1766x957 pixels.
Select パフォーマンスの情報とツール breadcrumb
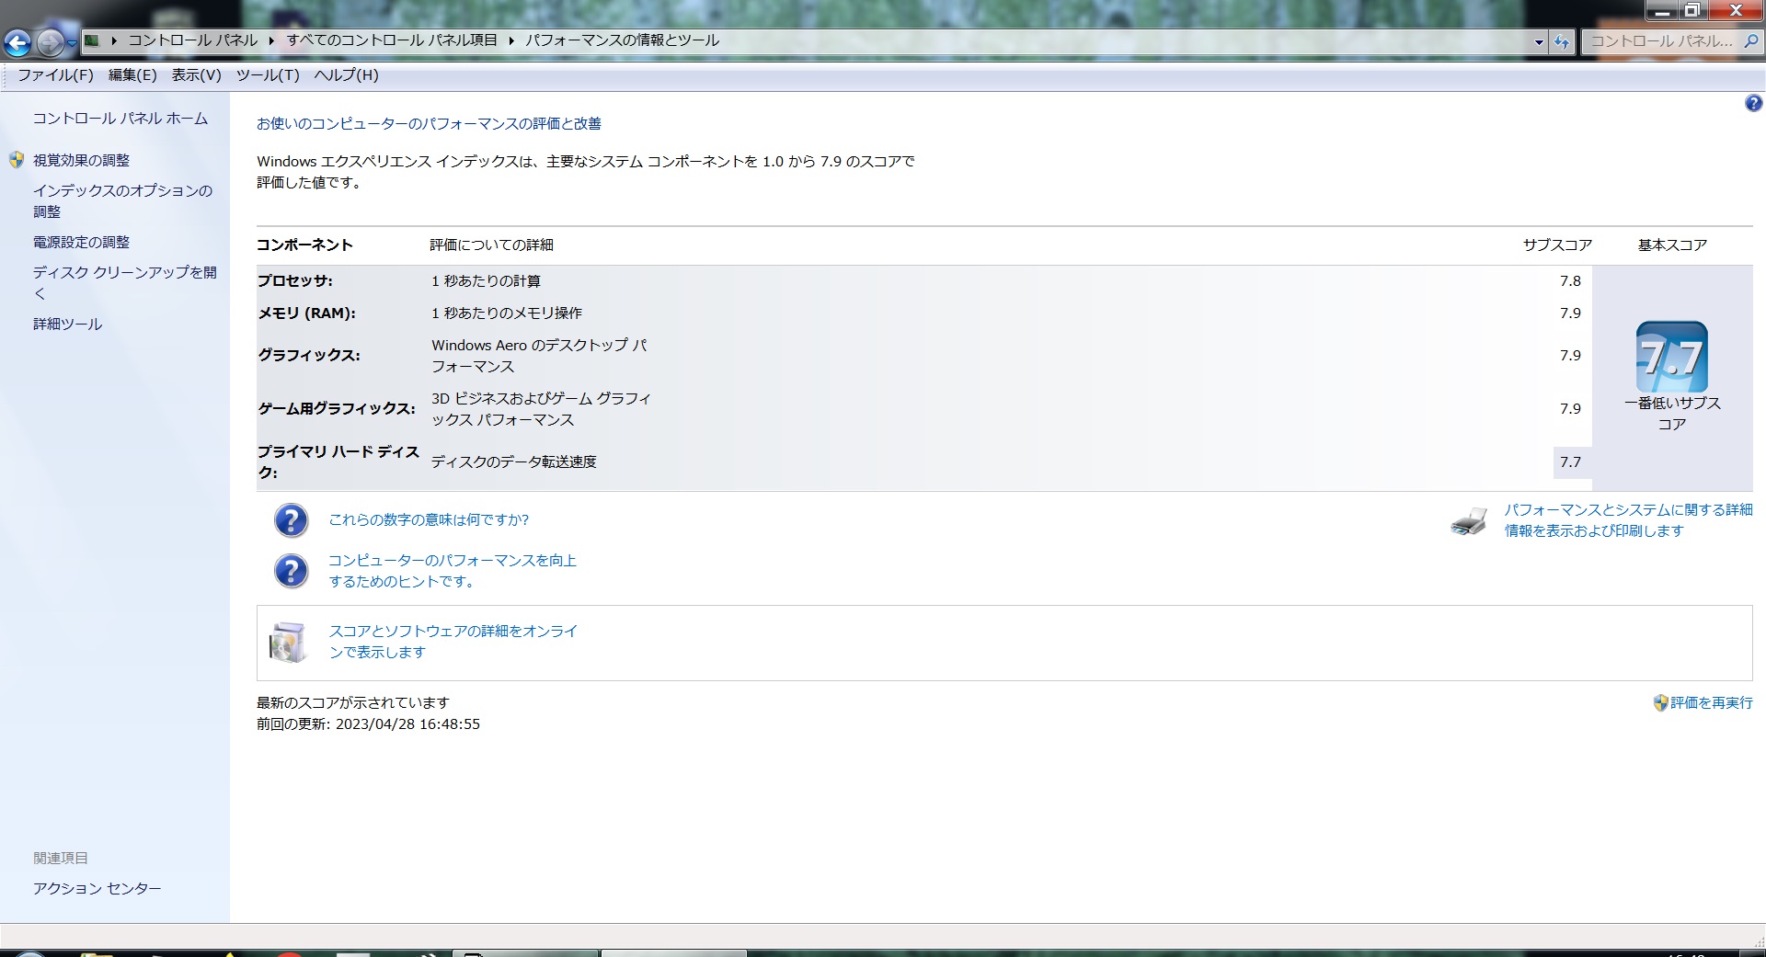coord(623,40)
